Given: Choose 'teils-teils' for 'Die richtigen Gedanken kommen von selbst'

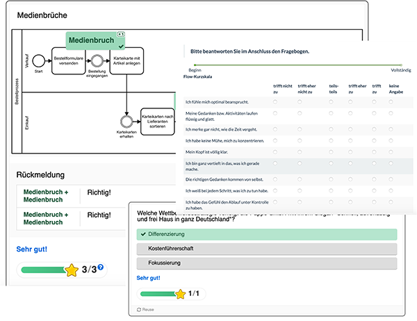Looking at the screenshot, I should [x=331, y=179].
